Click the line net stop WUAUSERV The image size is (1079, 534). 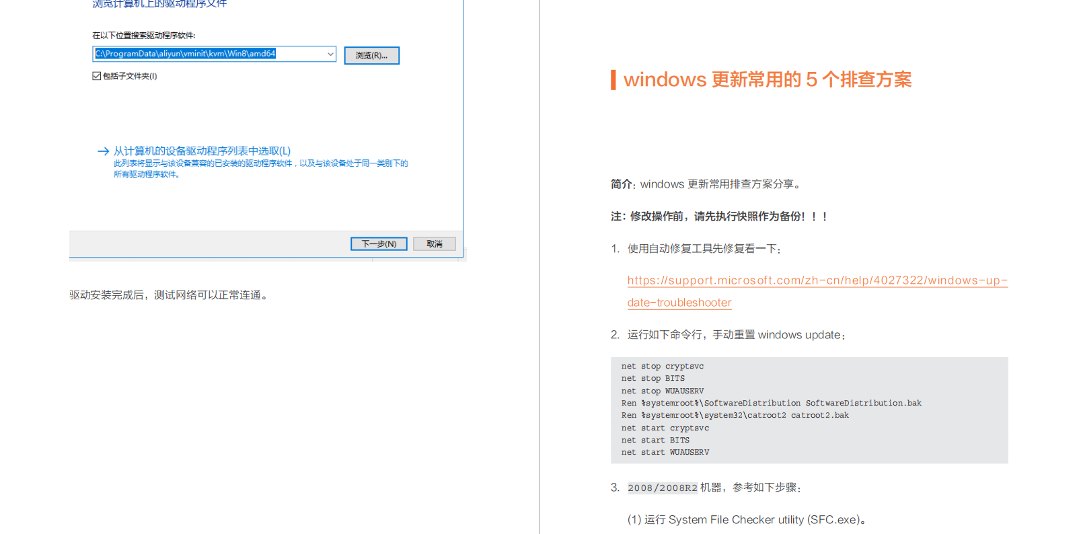(x=663, y=391)
